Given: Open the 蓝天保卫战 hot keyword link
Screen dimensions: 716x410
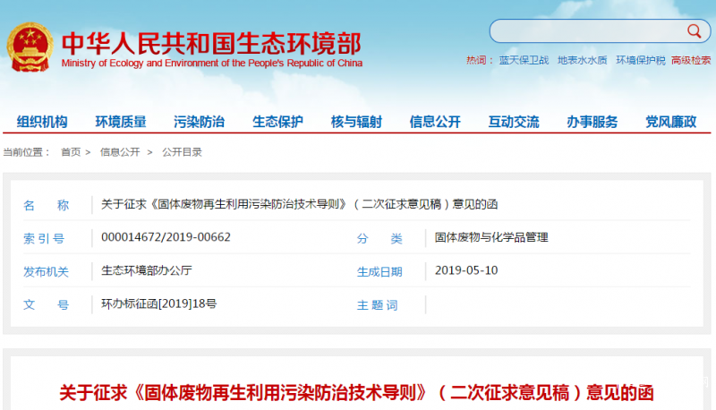Looking at the screenshot, I should pyautogui.click(x=524, y=60).
